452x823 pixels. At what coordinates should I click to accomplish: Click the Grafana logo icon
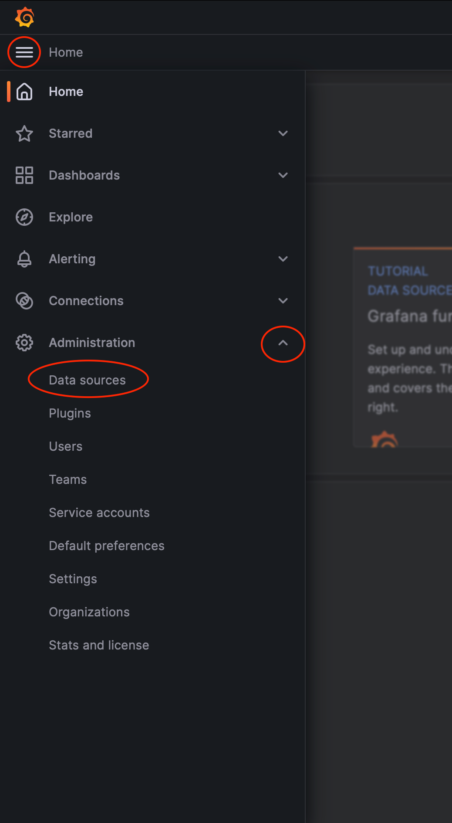coord(24,17)
